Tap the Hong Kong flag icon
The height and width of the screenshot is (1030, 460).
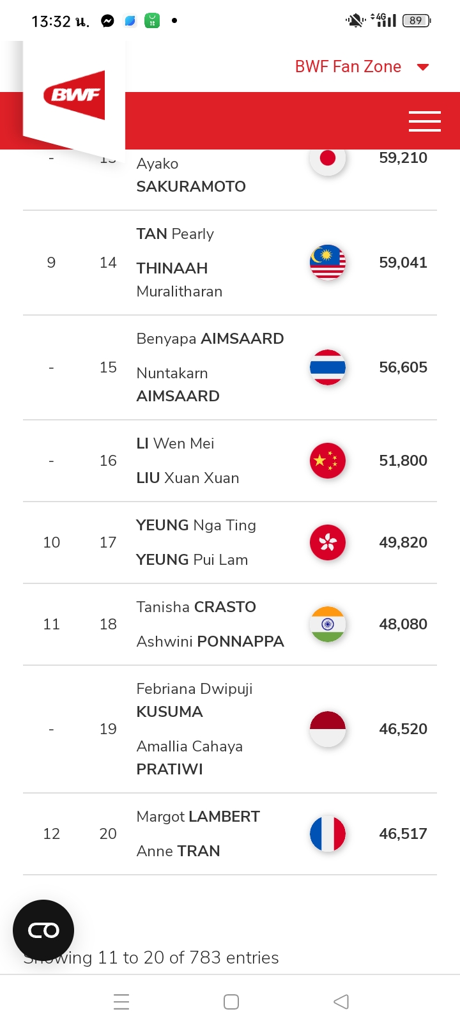pyautogui.click(x=328, y=542)
